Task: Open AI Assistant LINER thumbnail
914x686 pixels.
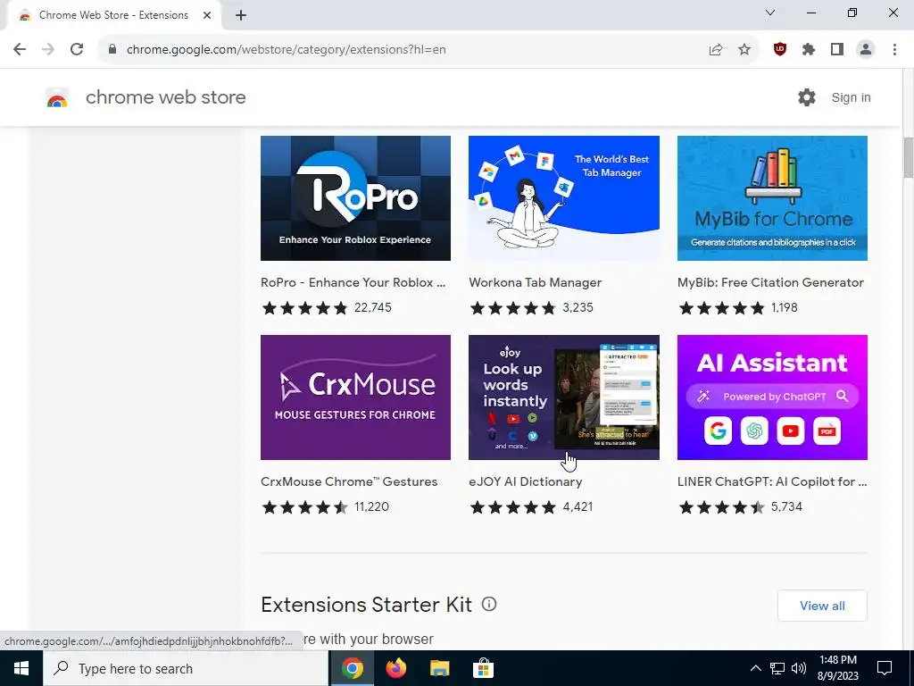Action: coord(772,397)
